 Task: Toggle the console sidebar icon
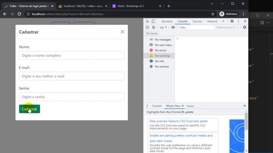pos(147,27)
